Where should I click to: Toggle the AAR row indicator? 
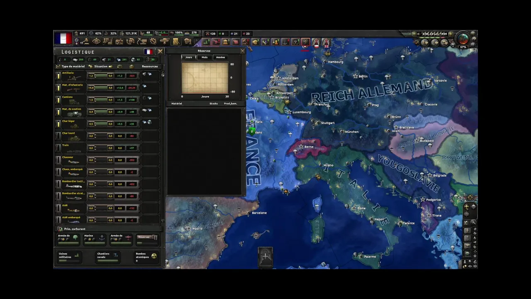point(58,208)
